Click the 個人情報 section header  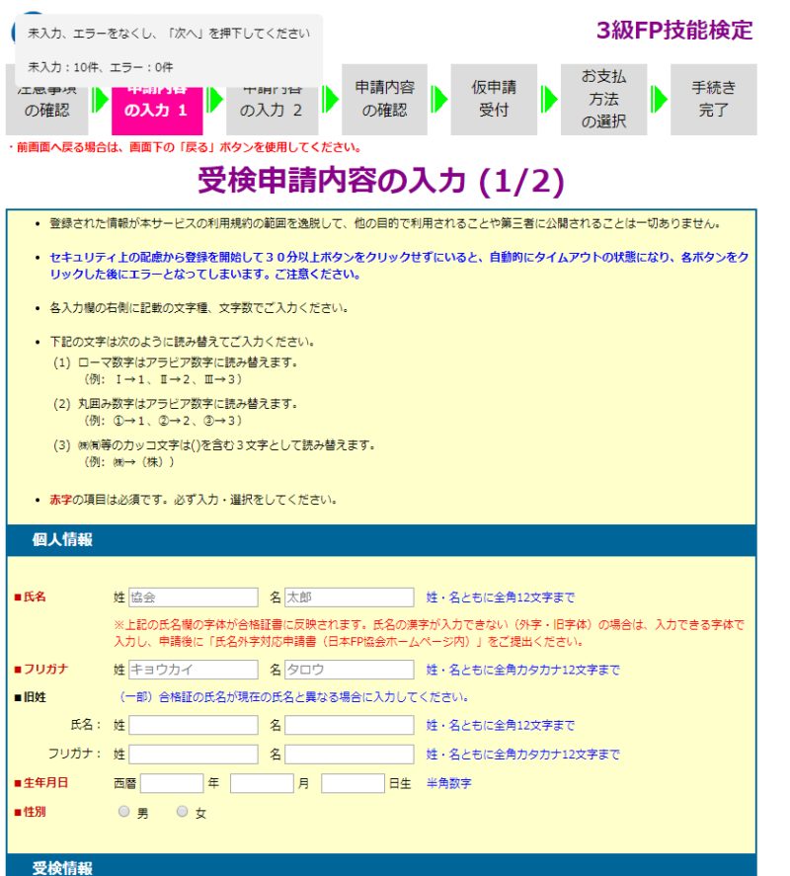(x=381, y=540)
